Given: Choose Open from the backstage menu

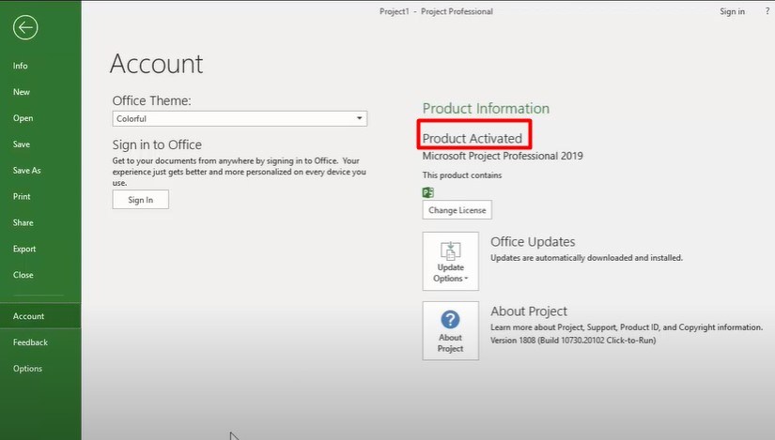Looking at the screenshot, I should (23, 118).
